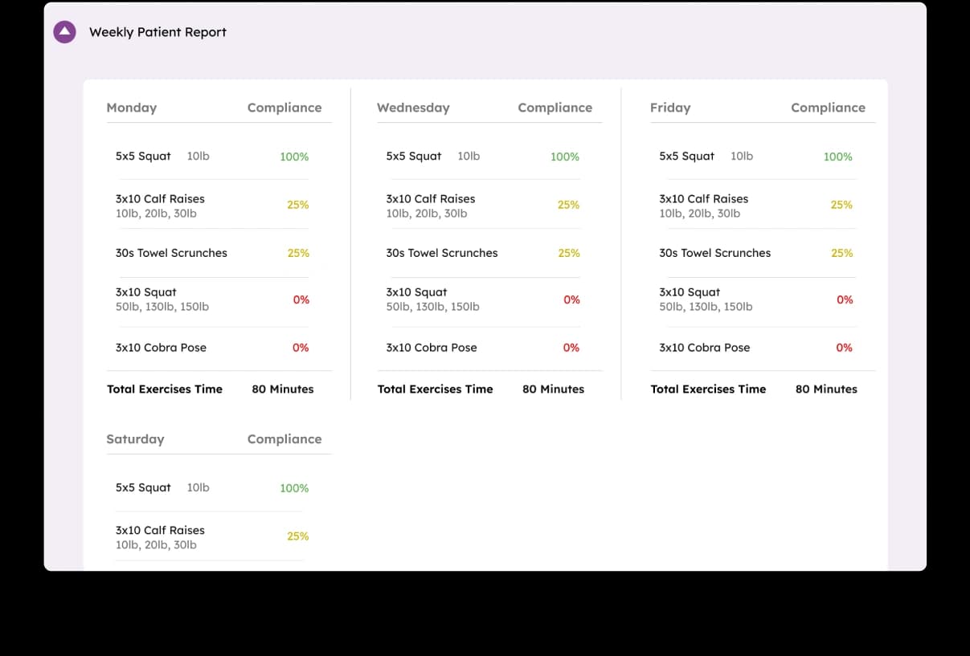
Task: Select Wednesday's 3x10 Cobra Pose
Action: pyautogui.click(x=432, y=348)
